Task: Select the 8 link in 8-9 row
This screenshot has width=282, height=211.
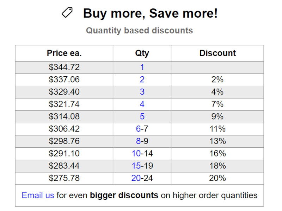Action: pyautogui.click(x=138, y=141)
